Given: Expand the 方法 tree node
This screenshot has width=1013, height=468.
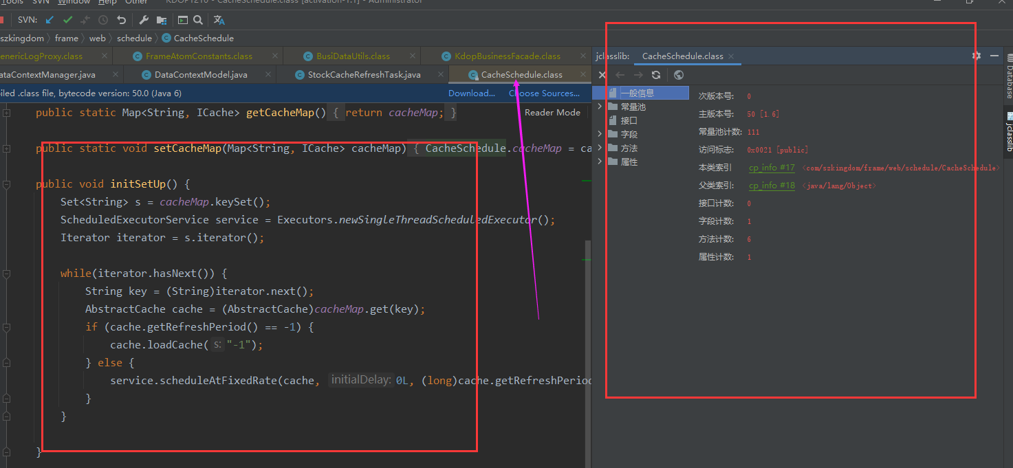Looking at the screenshot, I should [600, 148].
